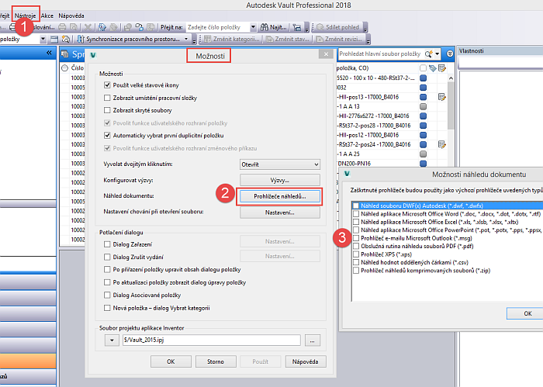Collapse the left navigation pane
This screenshot has width=543, height=387.
click(49, 53)
